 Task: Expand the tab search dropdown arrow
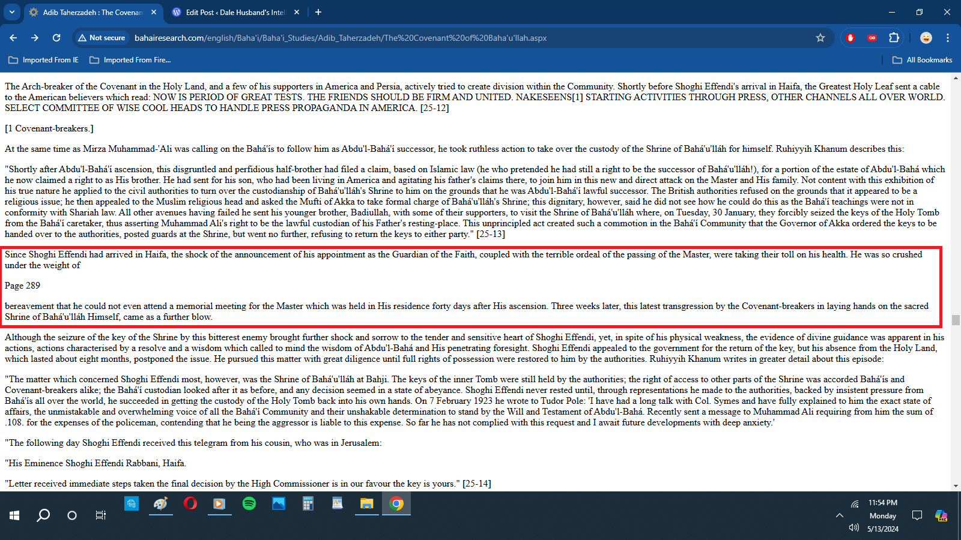11,12
